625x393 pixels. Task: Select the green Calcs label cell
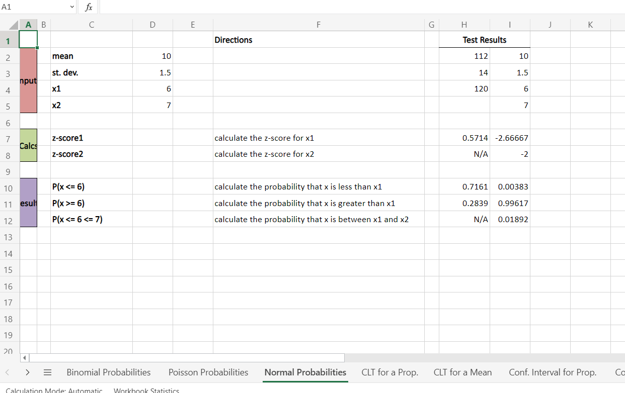[x=28, y=146]
